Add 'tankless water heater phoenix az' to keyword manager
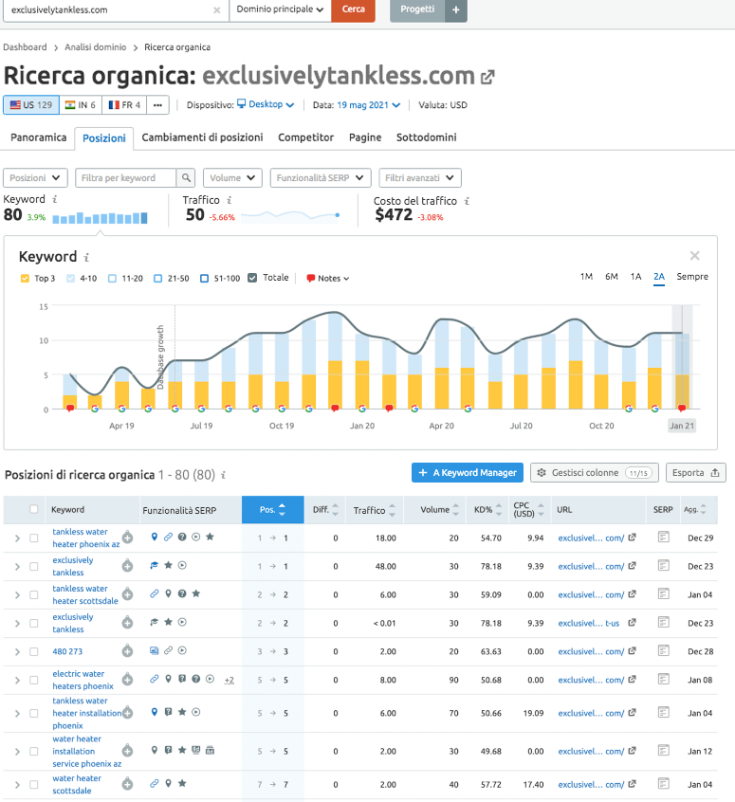 pyautogui.click(x=127, y=538)
